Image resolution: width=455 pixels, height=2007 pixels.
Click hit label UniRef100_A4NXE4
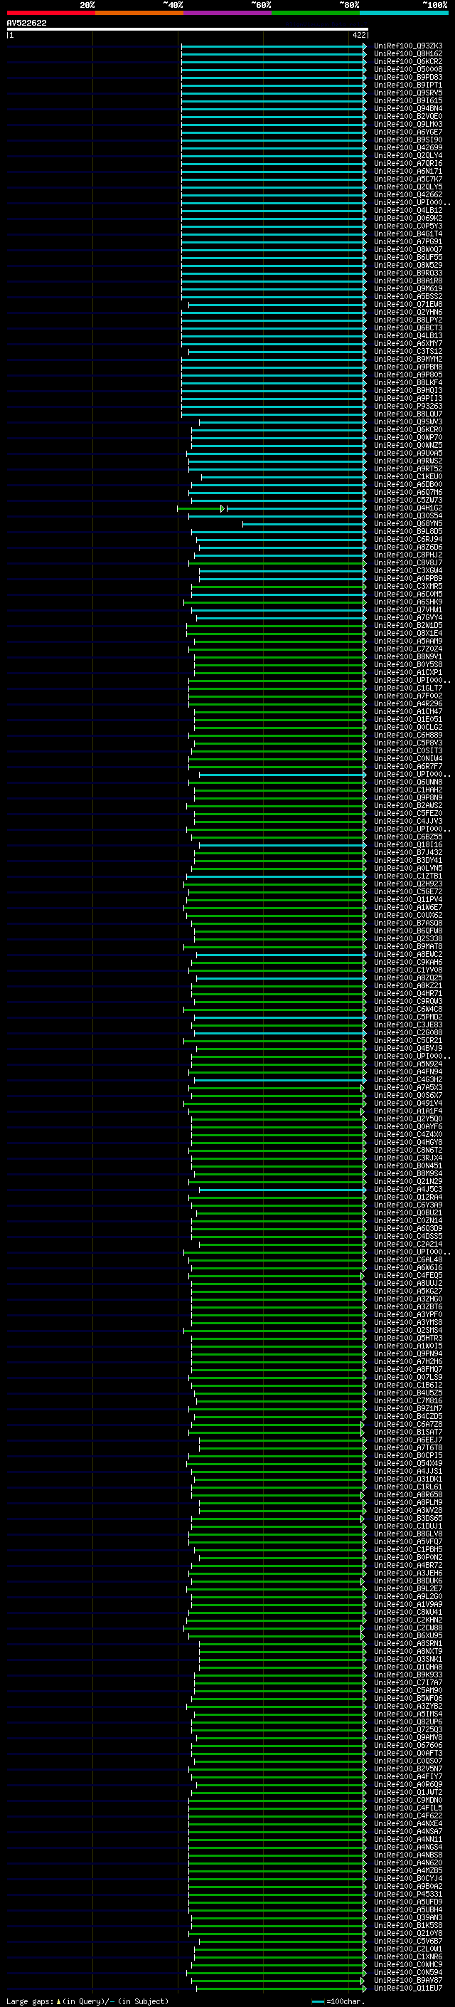[408, 1824]
